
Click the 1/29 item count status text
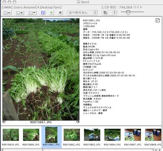pyautogui.click(x=122, y=7)
